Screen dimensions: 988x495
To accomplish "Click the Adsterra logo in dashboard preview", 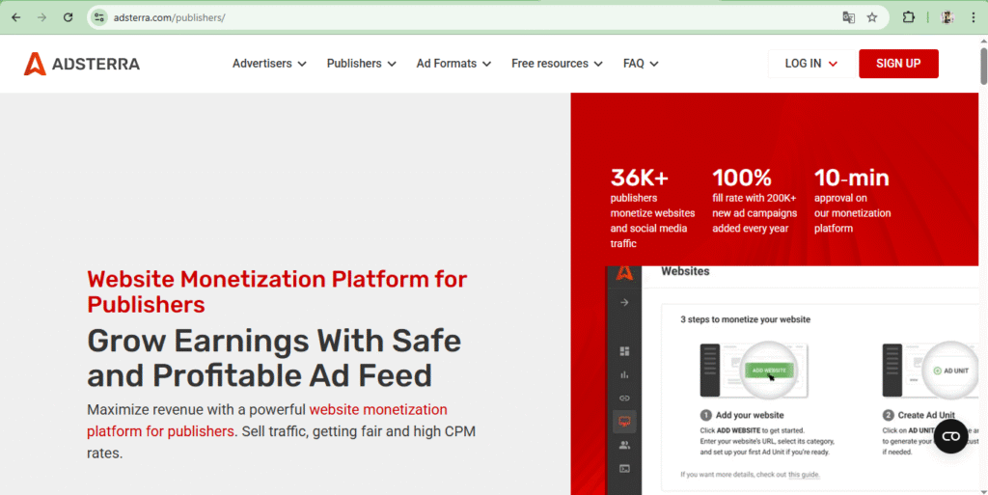I will (624, 273).
